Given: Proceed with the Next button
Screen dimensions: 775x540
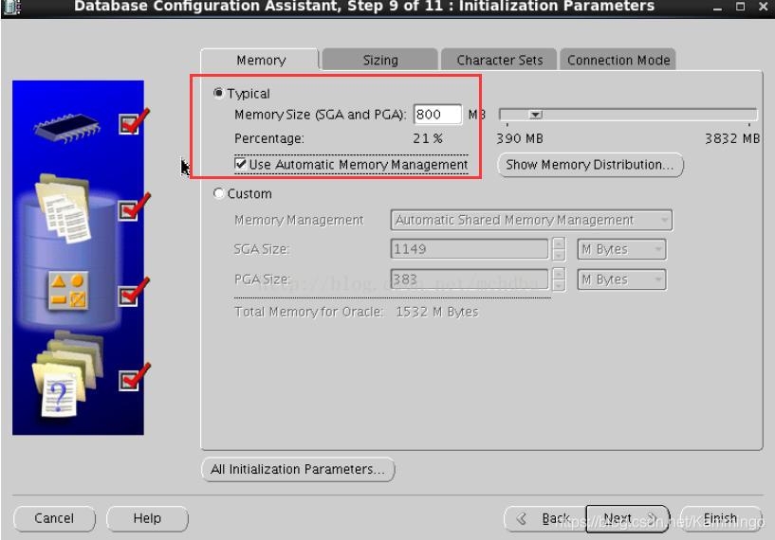Looking at the screenshot, I should pyautogui.click(x=628, y=519).
